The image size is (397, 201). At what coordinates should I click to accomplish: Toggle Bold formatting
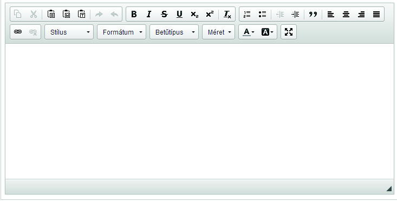pyautogui.click(x=134, y=14)
